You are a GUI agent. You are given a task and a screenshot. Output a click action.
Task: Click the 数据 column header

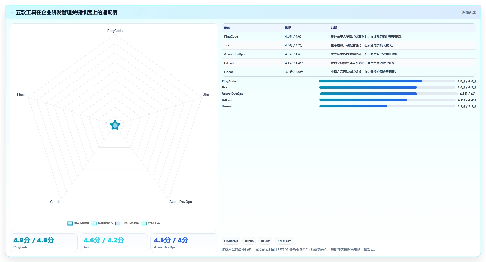(288, 28)
